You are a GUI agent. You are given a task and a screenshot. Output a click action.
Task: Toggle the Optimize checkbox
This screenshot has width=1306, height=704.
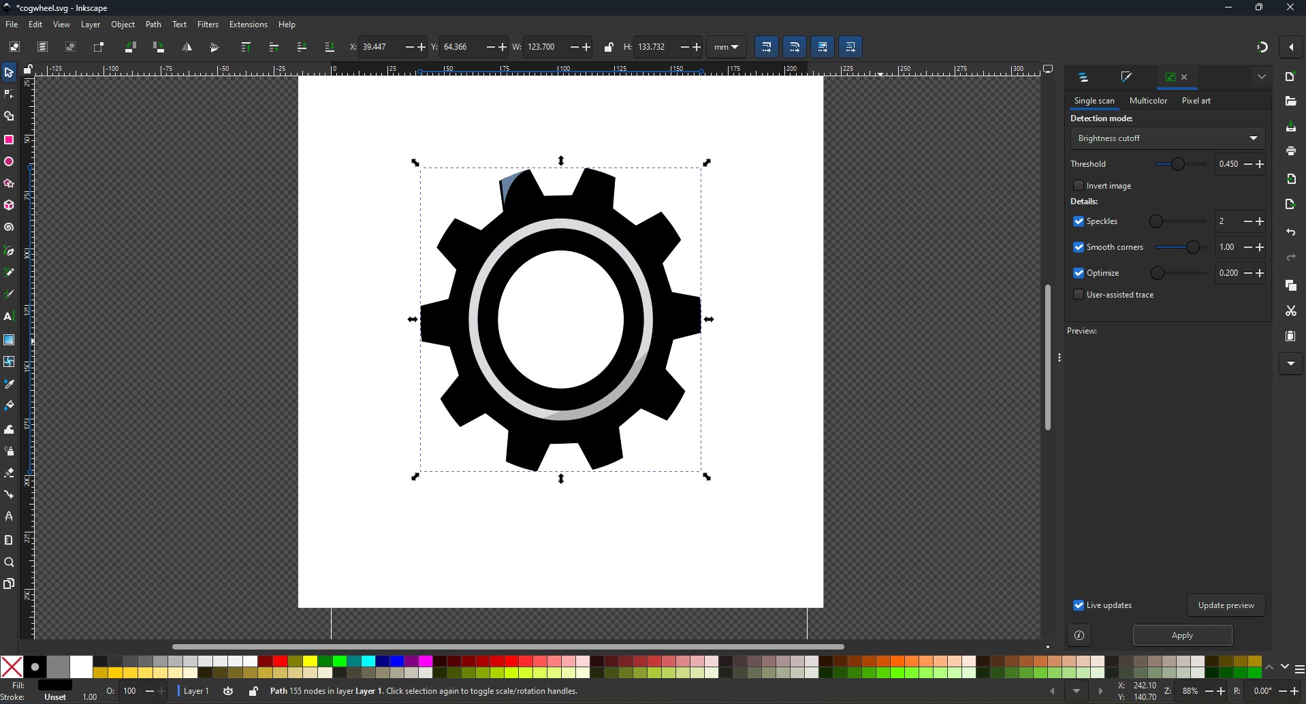(x=1079, y=273)
